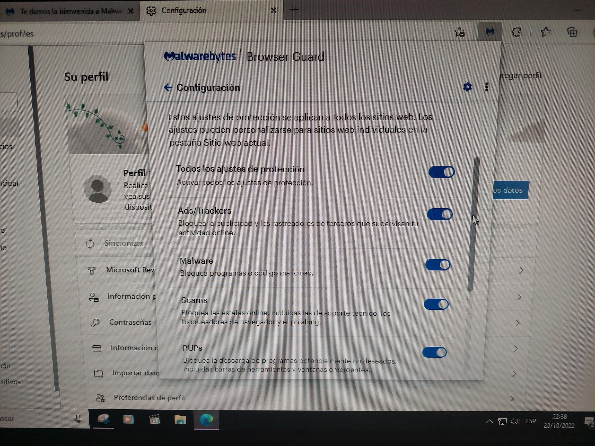Show hidden system tray icons arrow
595x446 pixels.
coord(489,421)
